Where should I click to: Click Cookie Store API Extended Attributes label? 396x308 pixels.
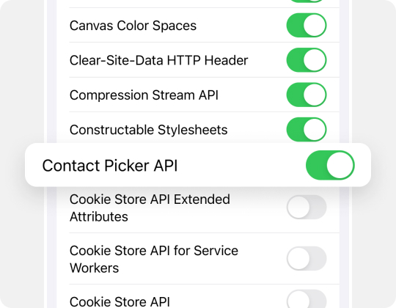[x=150, y=208]
